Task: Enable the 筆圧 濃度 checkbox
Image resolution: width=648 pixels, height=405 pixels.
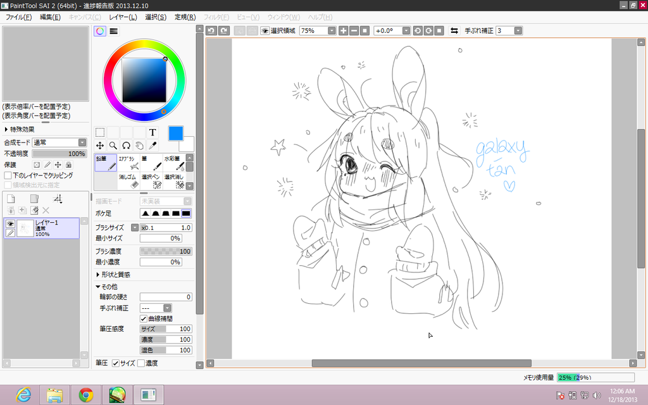Action: 141,363
